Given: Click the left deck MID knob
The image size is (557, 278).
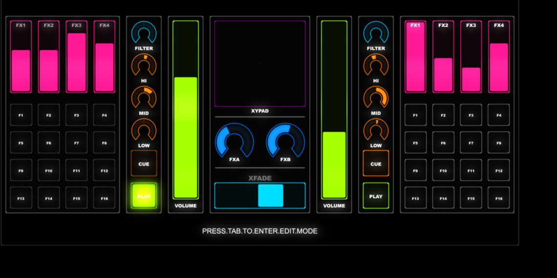Looking at the screenshot, I should click(144, 98).
